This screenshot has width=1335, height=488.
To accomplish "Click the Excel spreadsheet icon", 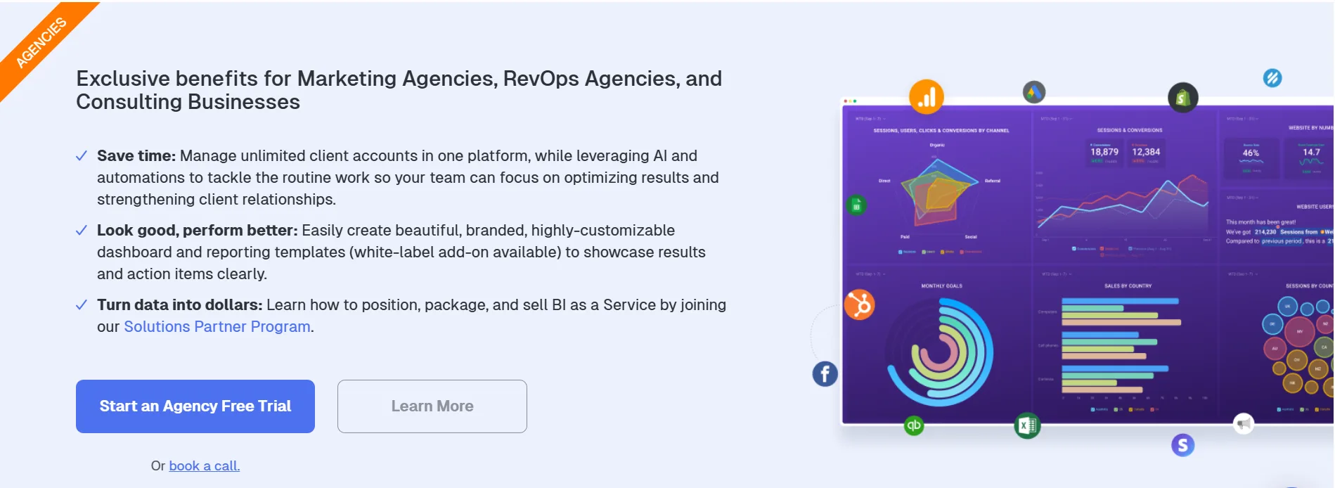I will (1026, 425).
